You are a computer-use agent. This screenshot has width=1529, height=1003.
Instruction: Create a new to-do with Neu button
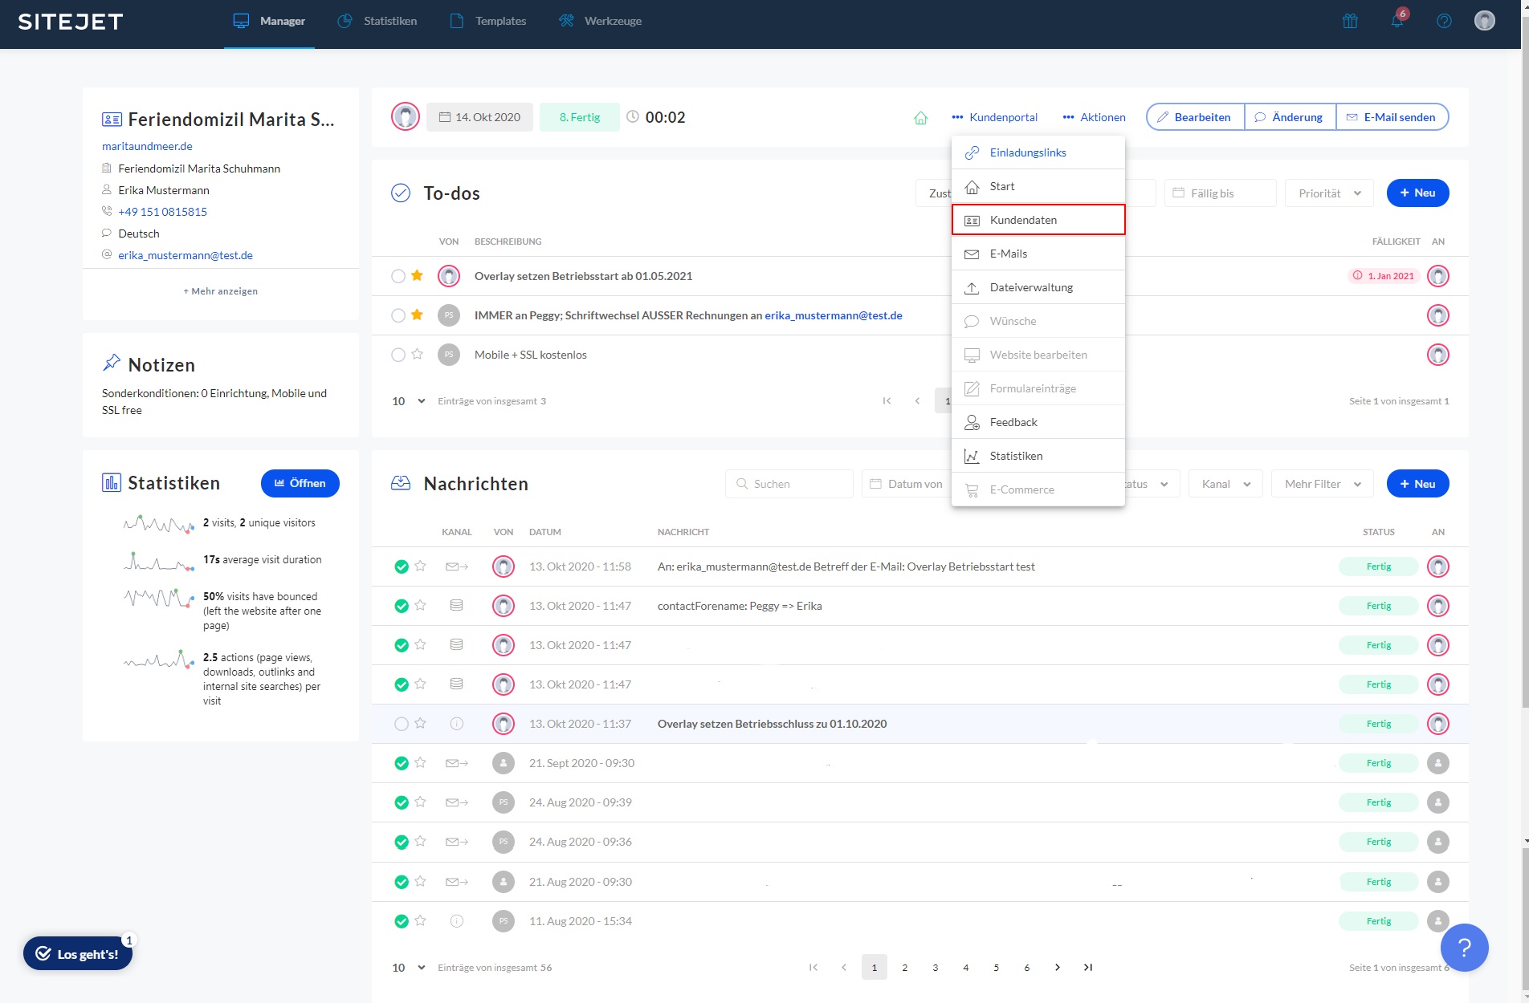1417,193
